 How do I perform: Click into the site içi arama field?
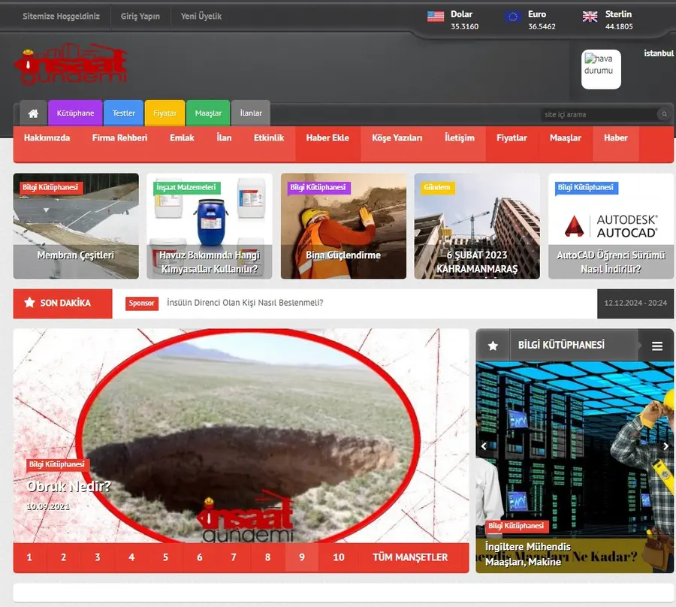tap(599, 114)
